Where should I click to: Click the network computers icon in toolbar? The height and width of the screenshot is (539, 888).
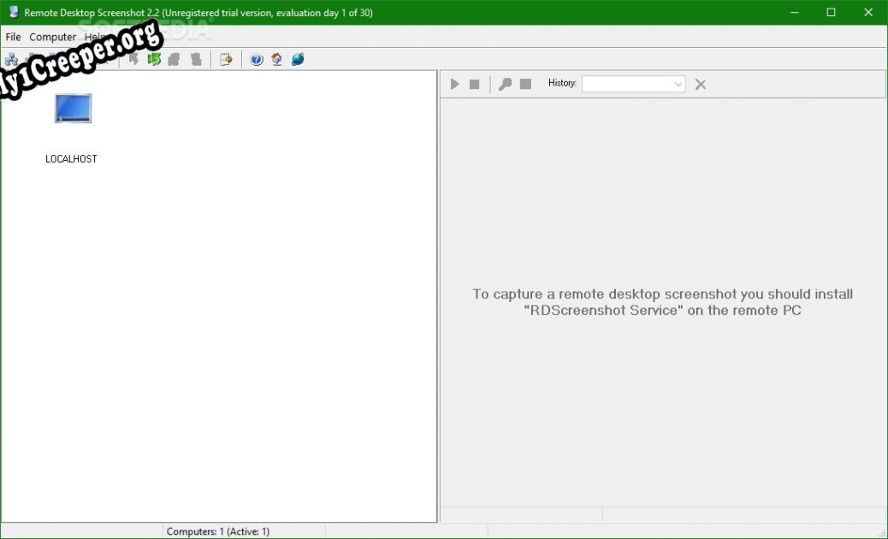(x=11, y=60)
